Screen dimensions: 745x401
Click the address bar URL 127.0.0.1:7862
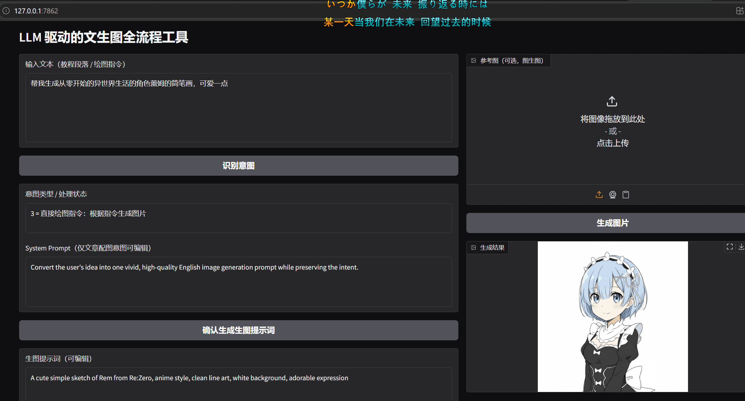[x=36, y=11]
